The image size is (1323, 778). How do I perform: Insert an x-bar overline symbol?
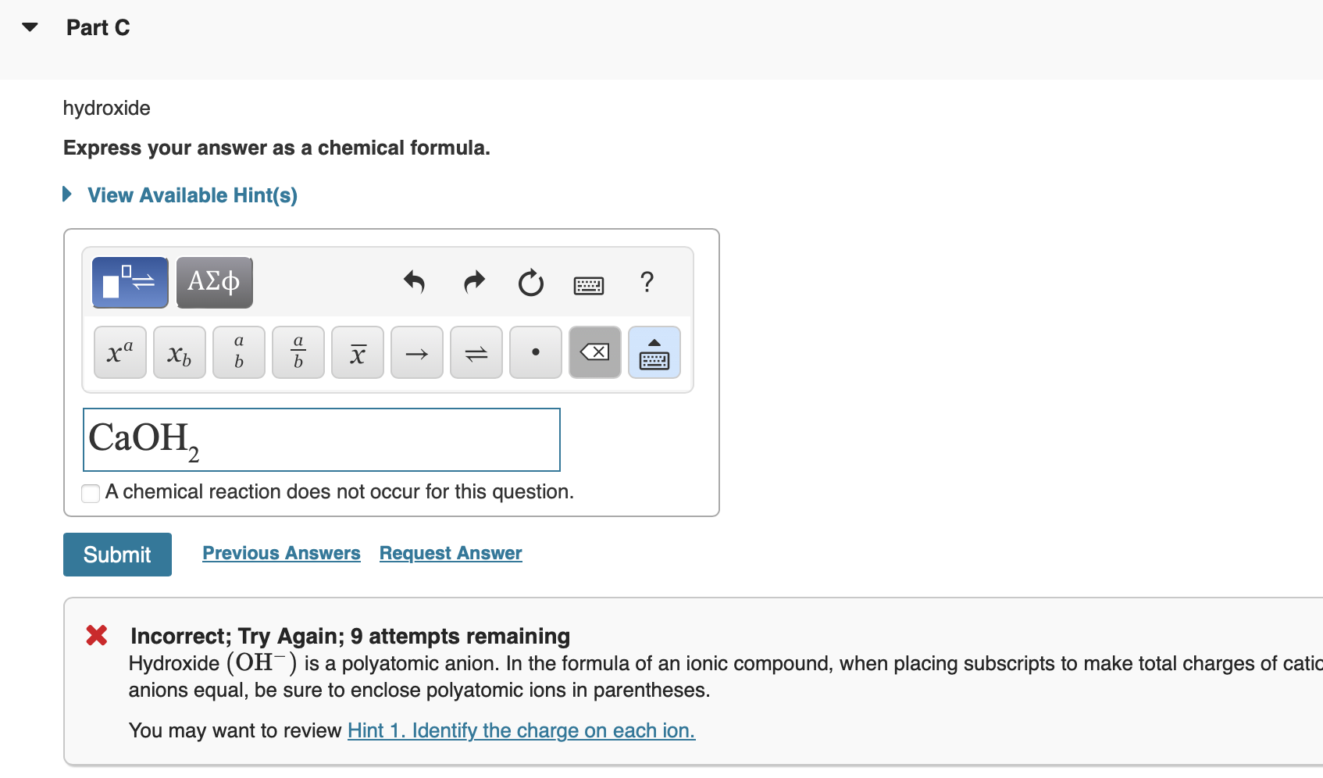(x=357, y=352)
